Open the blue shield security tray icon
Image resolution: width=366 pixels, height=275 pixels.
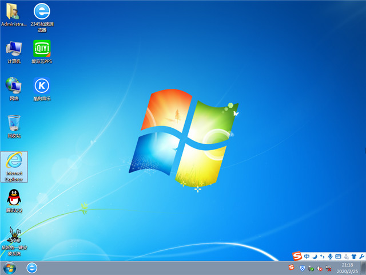(x=303, y=269)
